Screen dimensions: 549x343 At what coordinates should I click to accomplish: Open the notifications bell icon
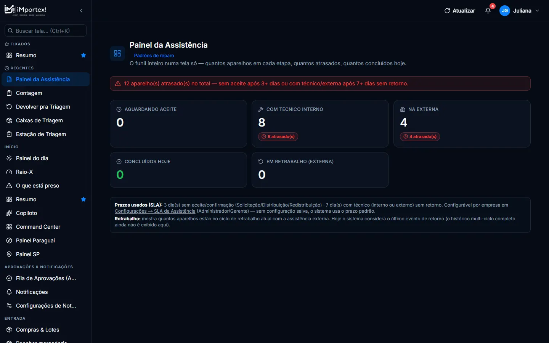(x=488, y=11)
